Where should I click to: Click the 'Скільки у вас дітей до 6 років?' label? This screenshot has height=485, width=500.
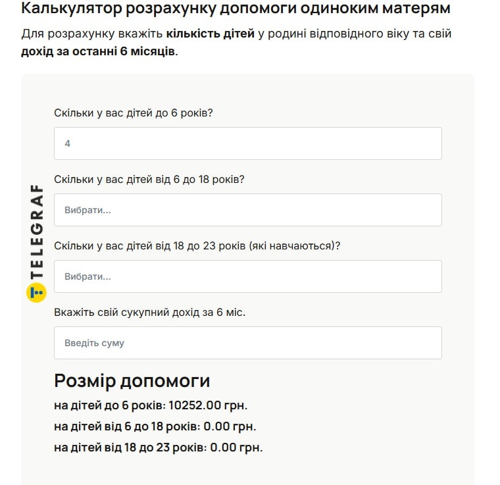tap(134, 113)
